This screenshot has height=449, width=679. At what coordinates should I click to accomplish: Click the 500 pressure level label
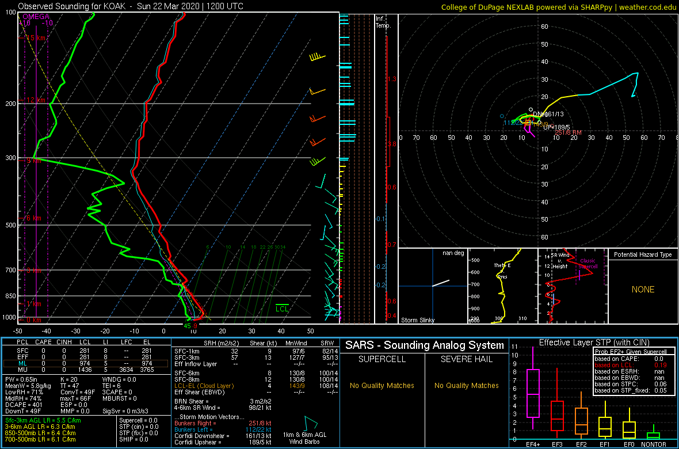[x=12, y=225]
